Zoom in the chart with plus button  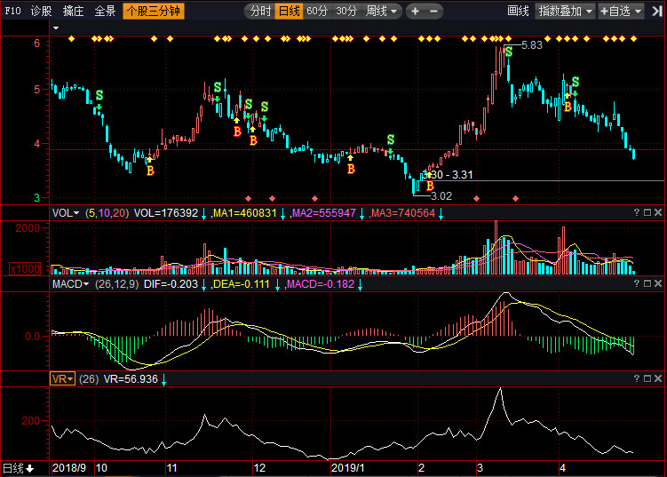416,12
